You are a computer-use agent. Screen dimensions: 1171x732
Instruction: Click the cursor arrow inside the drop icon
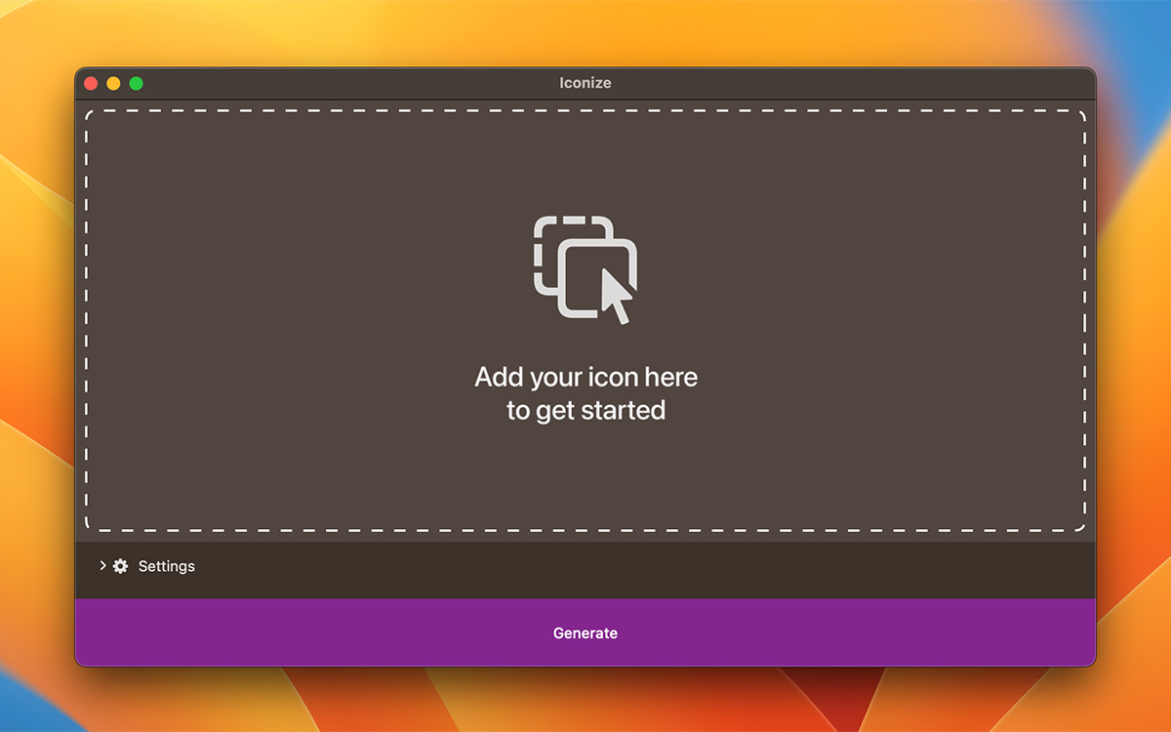[x=615, y=295]
